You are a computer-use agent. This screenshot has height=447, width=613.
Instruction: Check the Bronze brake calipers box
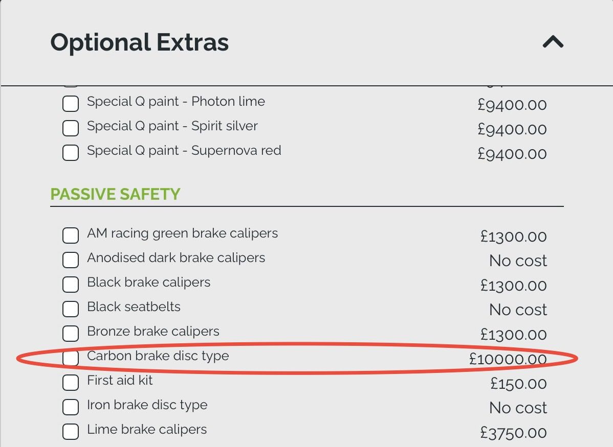coord(71,334)
